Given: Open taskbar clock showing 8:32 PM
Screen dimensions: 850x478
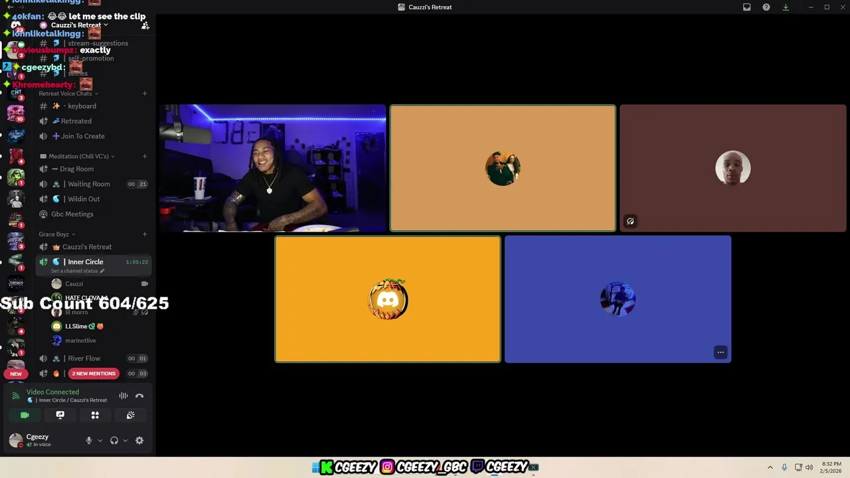Looking at the screenshot, I should click(x=831, y=467).
